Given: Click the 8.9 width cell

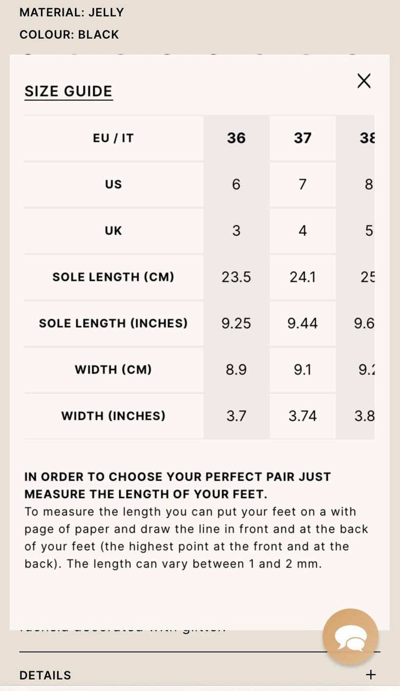Looking at the screenshot, I should click(x=236, y=370).
